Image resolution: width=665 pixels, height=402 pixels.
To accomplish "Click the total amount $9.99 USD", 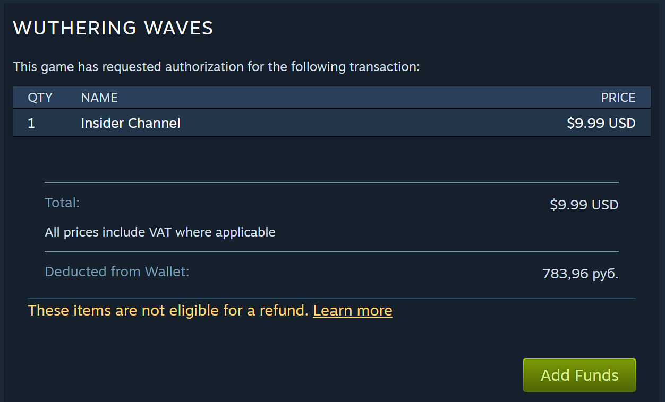I will [584, 205].
